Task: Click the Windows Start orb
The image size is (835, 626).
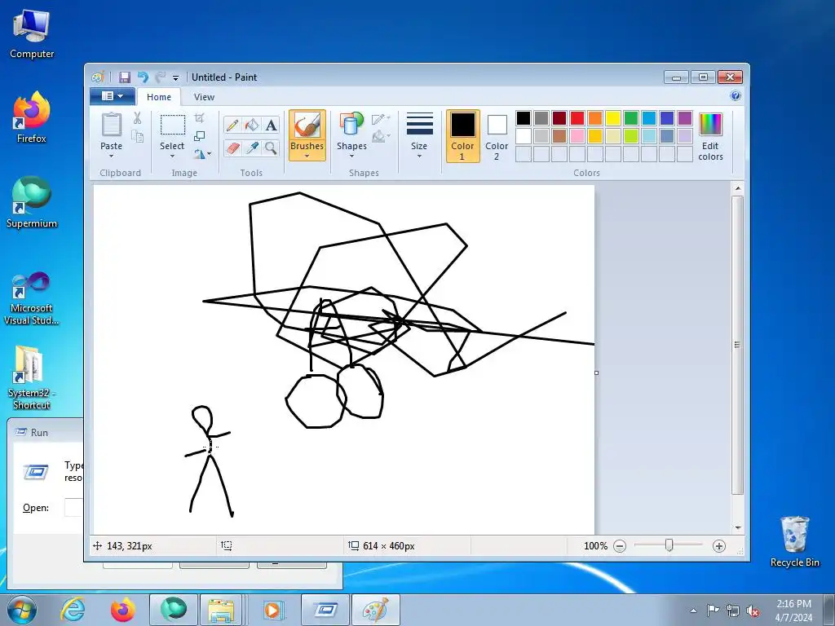Action: click(22, 610)
